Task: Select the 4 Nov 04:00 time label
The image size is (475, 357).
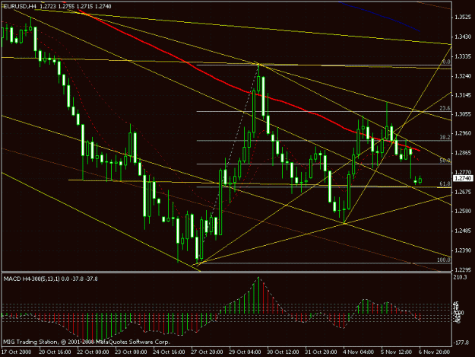Action: [358, 352]
